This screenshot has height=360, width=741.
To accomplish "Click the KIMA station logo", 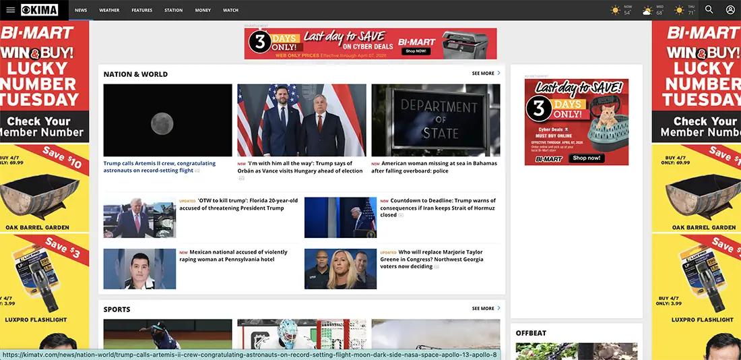I will pyautogui.click(x=40, y=10).
